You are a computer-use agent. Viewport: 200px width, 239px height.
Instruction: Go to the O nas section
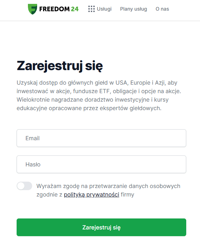pos(162,9)
